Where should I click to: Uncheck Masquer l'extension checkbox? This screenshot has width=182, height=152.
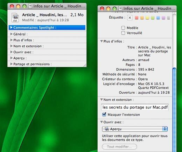[x=104, y=114]
